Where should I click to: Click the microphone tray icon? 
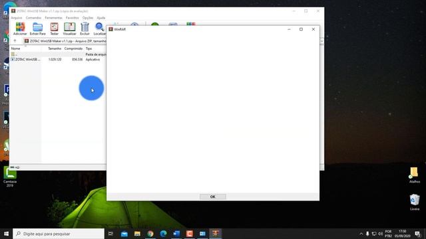point(367,234)
